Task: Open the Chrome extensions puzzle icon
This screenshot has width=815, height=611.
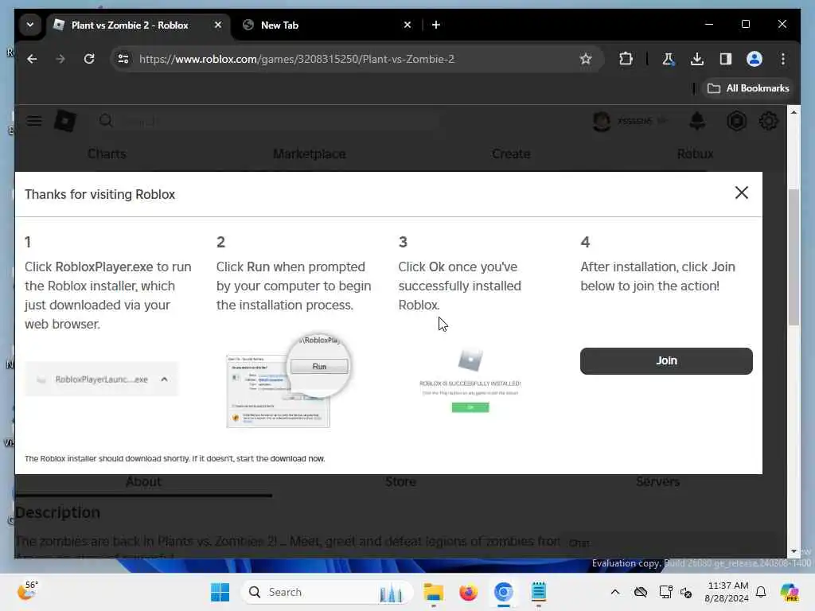Action: (x=626, y=59)
